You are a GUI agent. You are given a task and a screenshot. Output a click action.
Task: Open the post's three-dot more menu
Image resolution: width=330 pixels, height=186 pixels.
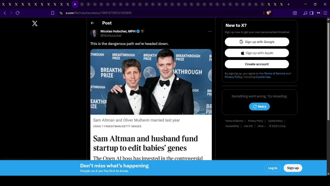click(210, 31)
